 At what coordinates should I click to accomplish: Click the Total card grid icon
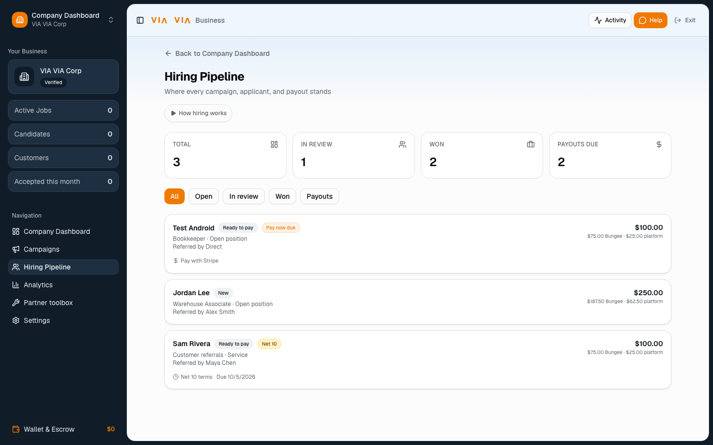click(x=274, y=144)
